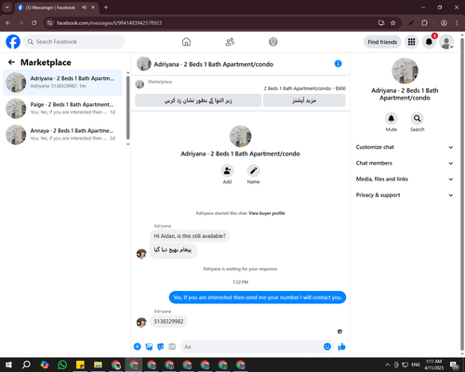Click the phone number message 5138329982
The height and width of the screenshot is (372, 465).
[x=168, y=322]
